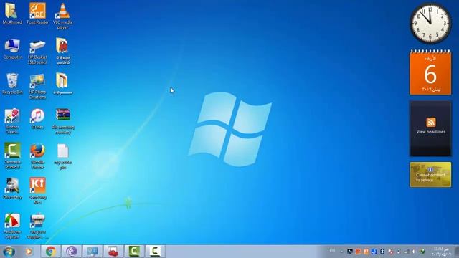
Task: Click the monitor-settings taskbar button
Action: coord(93,252)
